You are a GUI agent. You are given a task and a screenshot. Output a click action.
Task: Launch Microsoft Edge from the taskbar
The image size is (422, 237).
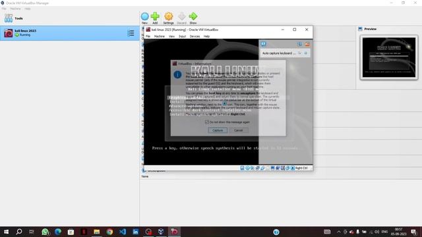(58, 232)
